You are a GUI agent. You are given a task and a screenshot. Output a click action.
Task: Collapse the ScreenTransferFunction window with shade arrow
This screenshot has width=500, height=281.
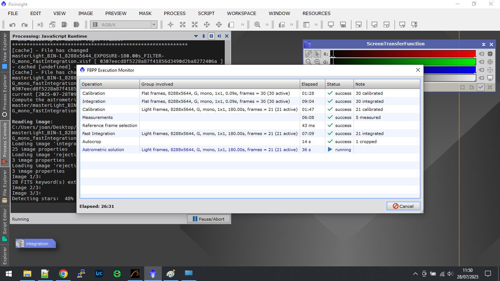484,44
